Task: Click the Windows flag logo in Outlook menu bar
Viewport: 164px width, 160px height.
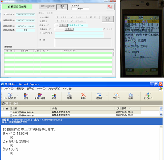Action: click(161, 89)
